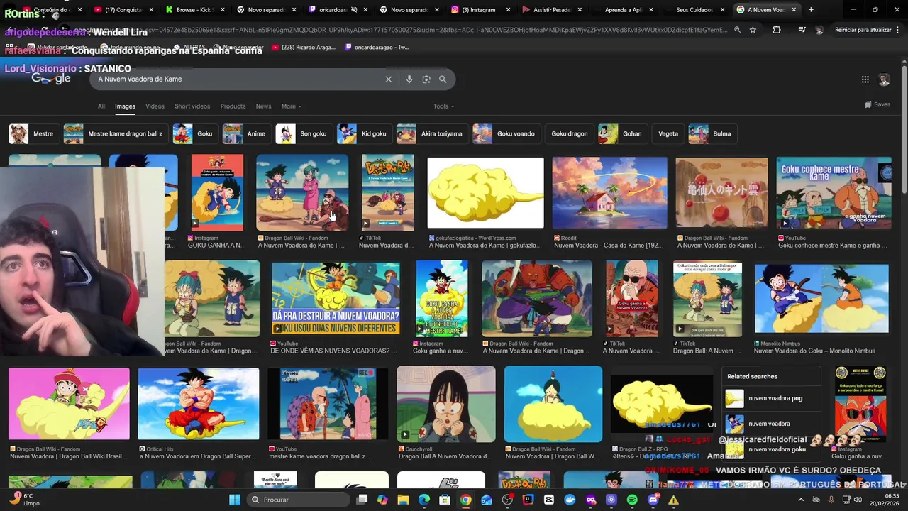
Task: Filter by Mestre kame dragon ball z chip
Action: pyautogui.click(x=115, y=133)
